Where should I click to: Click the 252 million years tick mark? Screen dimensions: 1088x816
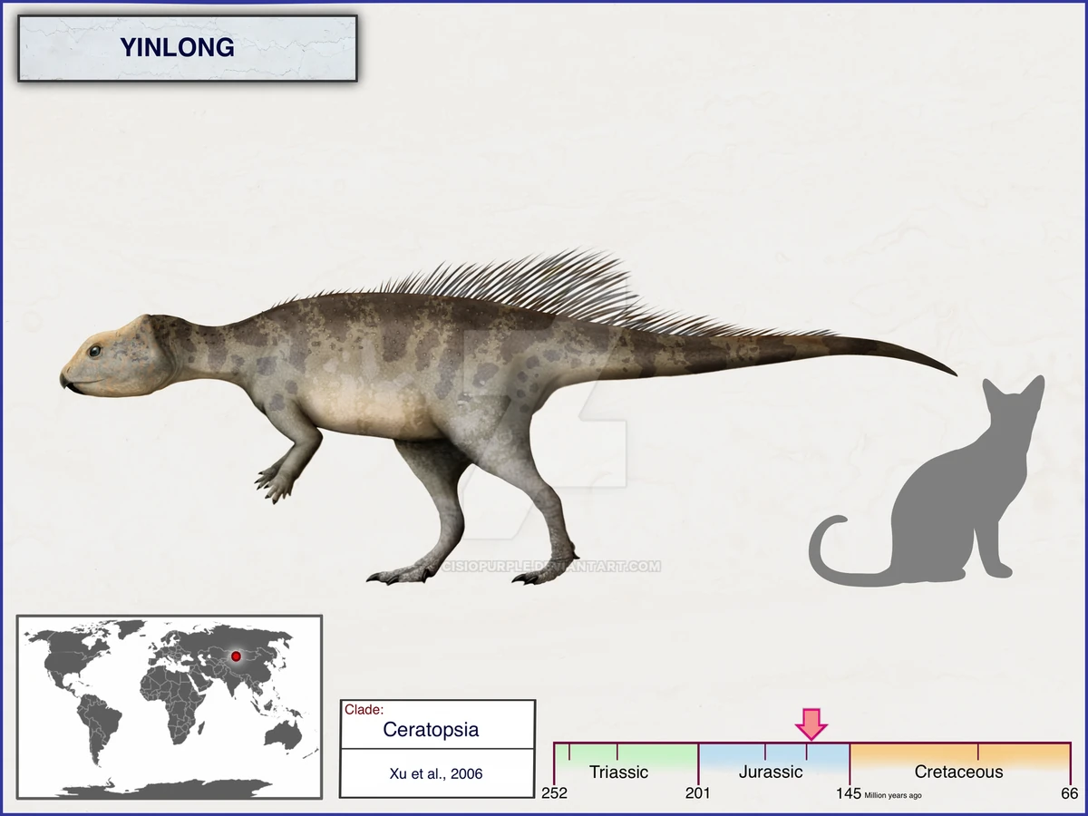pyautogui.click(x=554, y=794)
